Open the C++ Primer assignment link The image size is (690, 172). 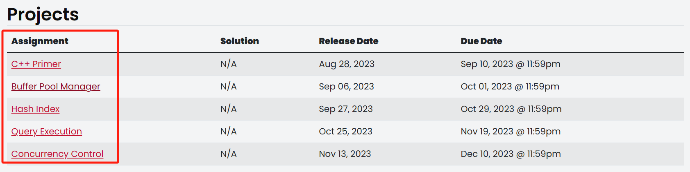click(x=36, y=64)
